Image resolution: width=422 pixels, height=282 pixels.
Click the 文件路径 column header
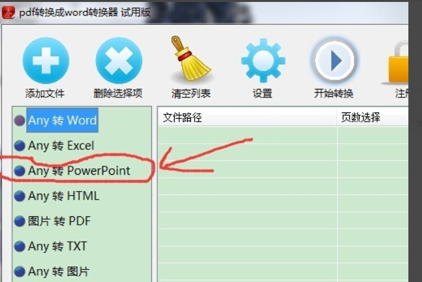[247, 117]
